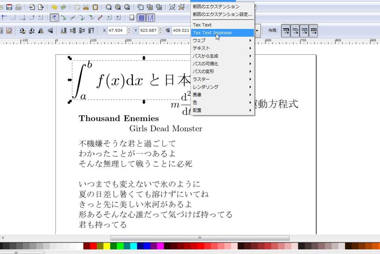Click the X coordinate input field
The height and width of the screenshot is (254, 380).
tap(117, 31)
